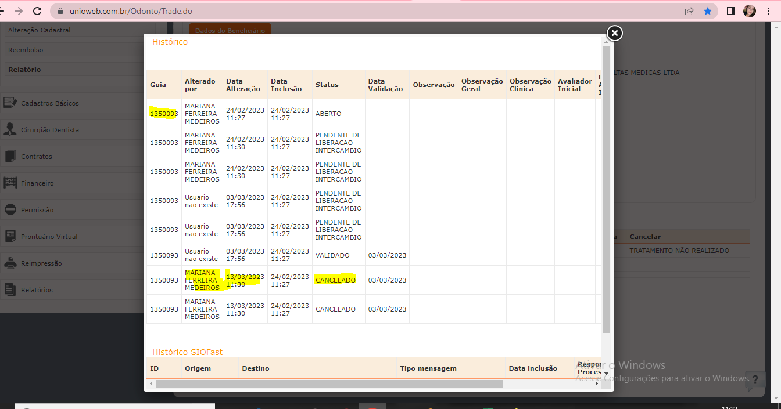Click the help question mark button
781x409 pixels.
pyautogui.click(x=755, y=381)
